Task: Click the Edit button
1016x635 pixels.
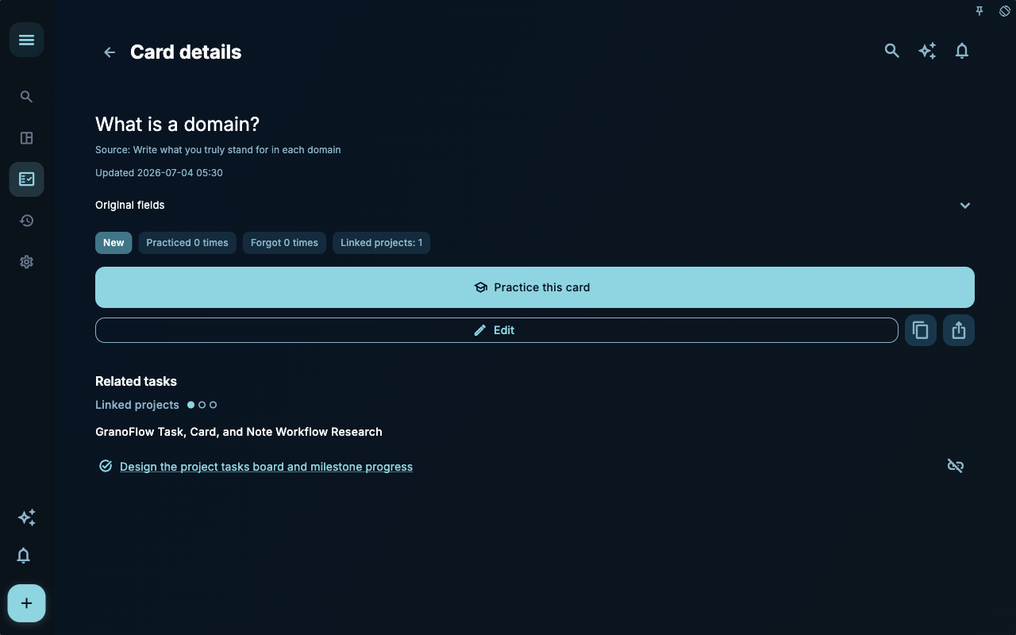Action: coord(497,330)
